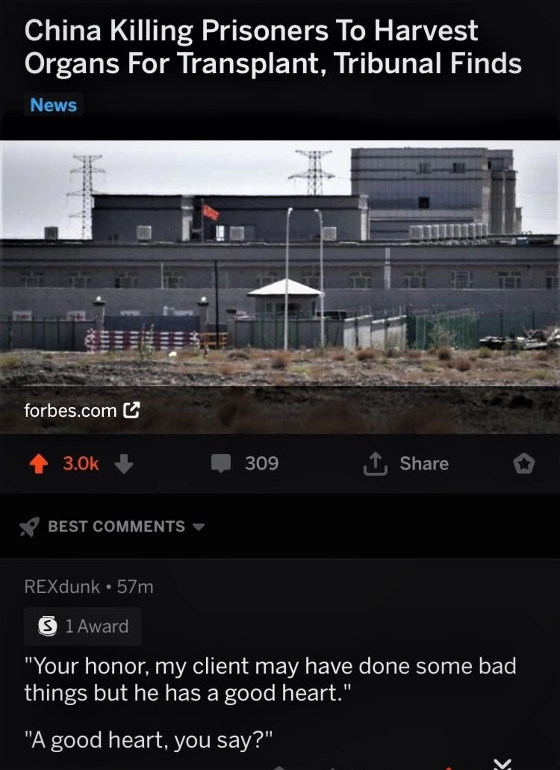Tap the 3.0k vote score
Screen dimensions: 560x770
pos(81,463)
